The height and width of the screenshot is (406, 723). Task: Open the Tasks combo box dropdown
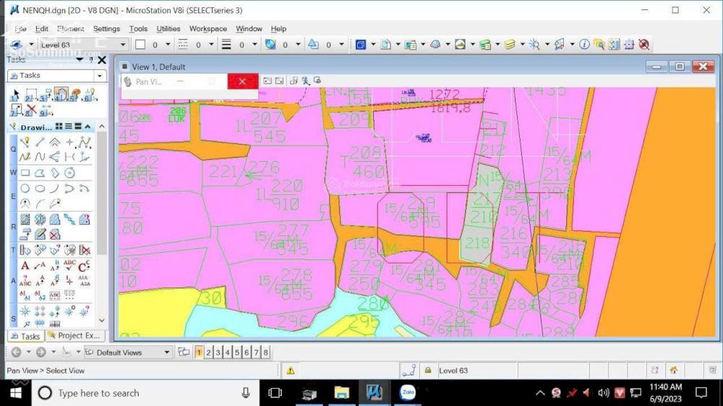tap(100, 76)
